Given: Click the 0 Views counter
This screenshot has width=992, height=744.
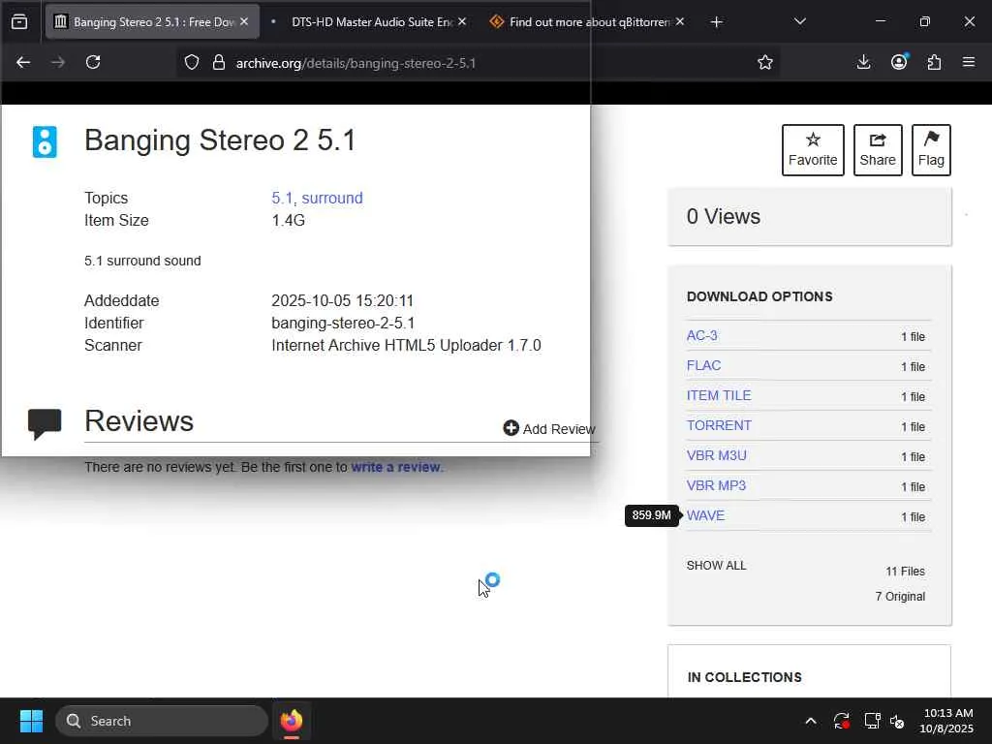Looking at the screenshot, I should click(723, 216).
